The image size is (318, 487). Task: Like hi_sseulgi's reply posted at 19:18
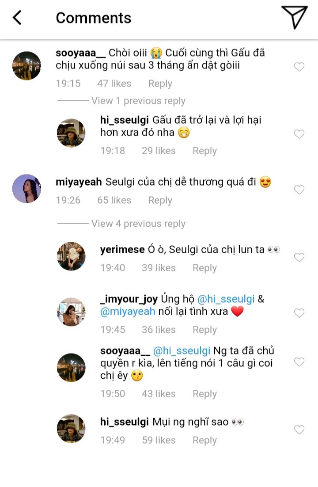point(299,134)
